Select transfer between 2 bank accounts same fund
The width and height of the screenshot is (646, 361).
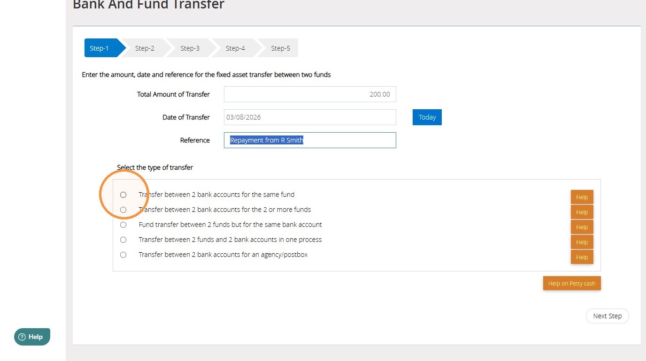(123, 195)
